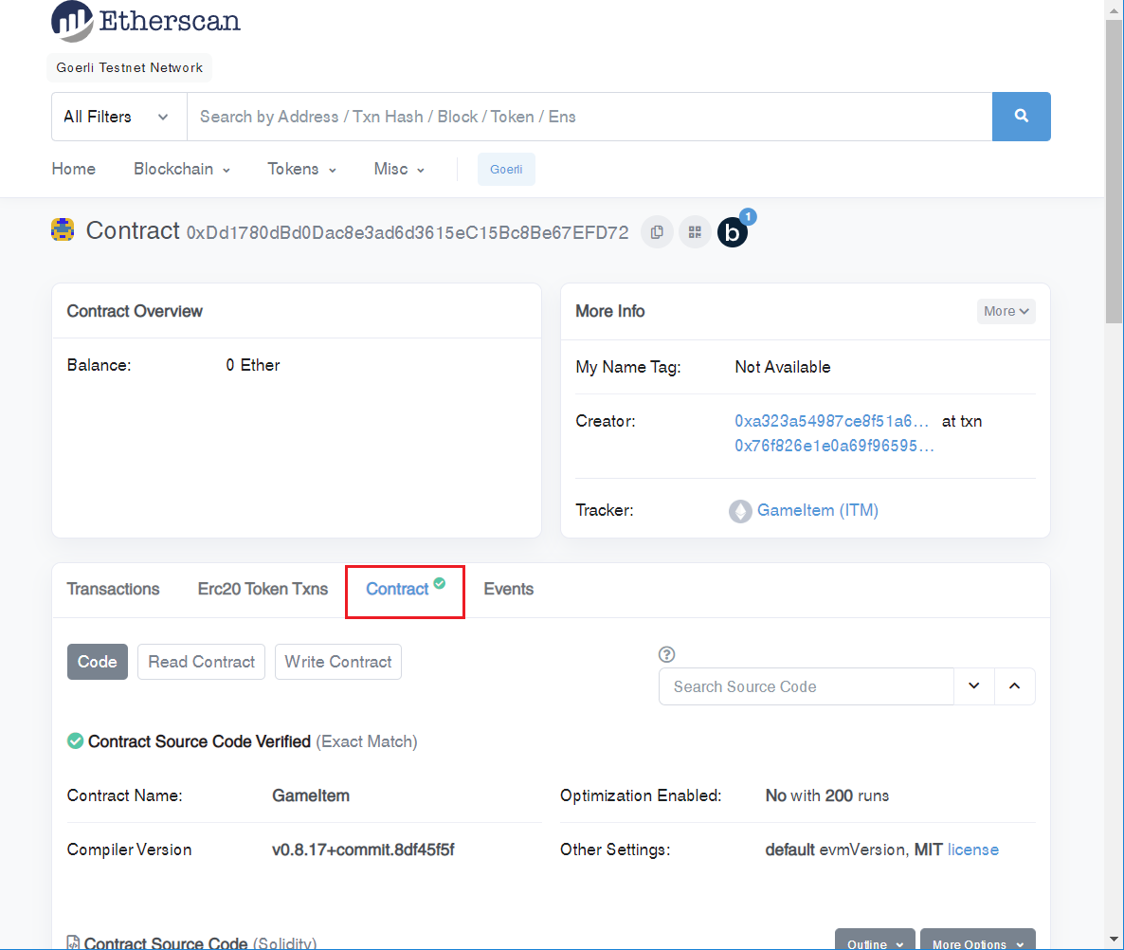Jump to the next search match arrow
This screenshot has width=1124, height=950.
pos(973,686)
